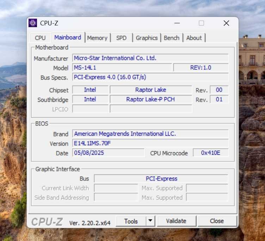This screenshot has width=265, height=241.
Task: Click the BIOS Version E14L1IMS.70F
Action: [x=150, y=143]
